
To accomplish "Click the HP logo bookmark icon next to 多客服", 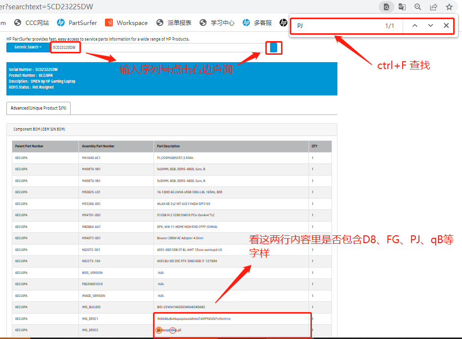I will coord(283,23).
